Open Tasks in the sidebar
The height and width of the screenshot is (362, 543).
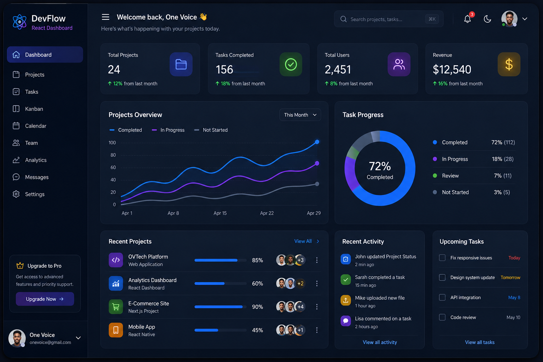pyautogui.click(x=45, y=92)
